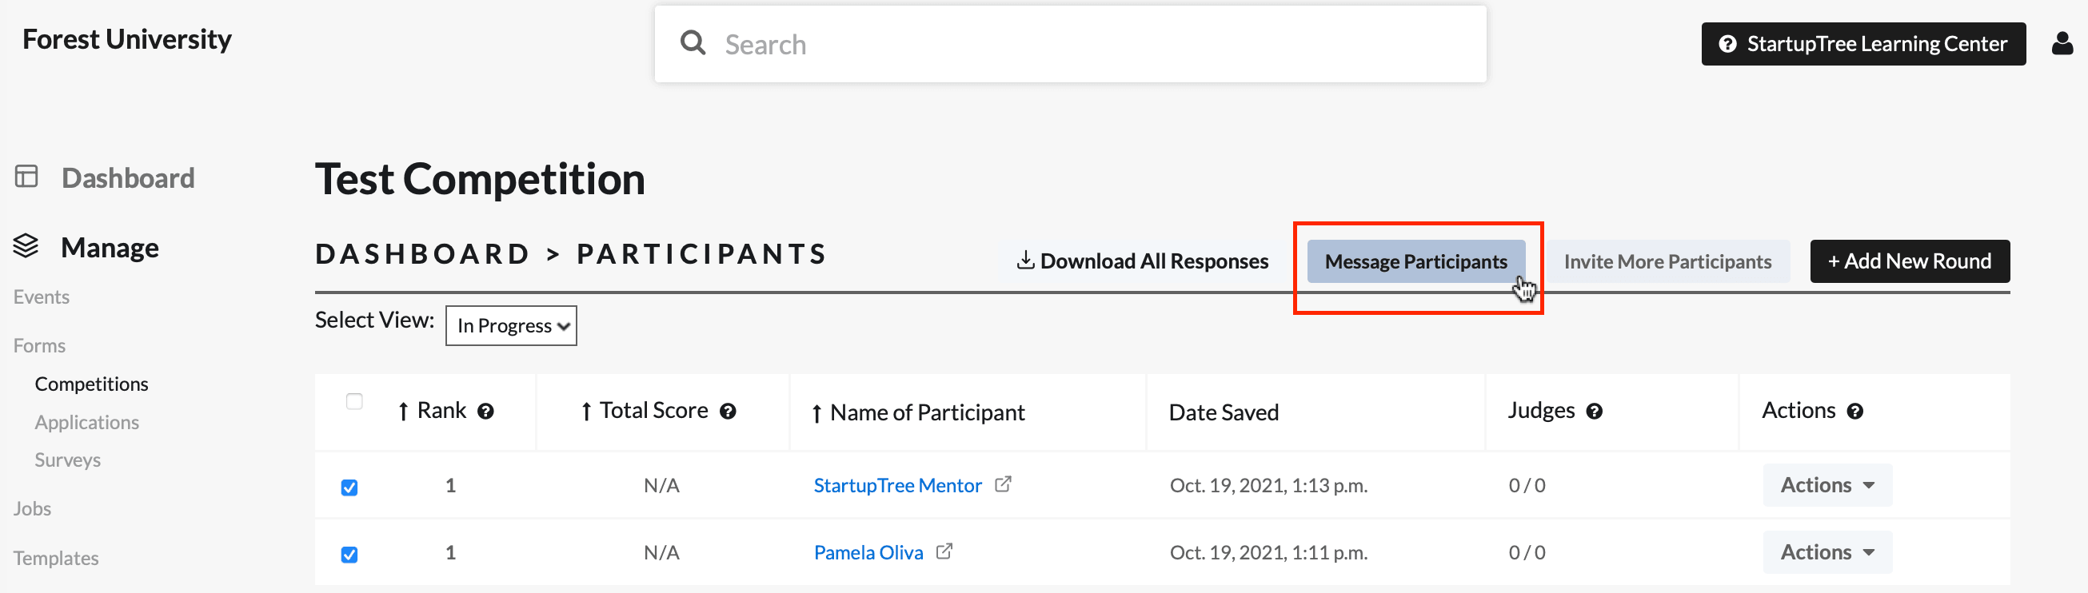Click the Total Score help icon

tap(728, 412)
